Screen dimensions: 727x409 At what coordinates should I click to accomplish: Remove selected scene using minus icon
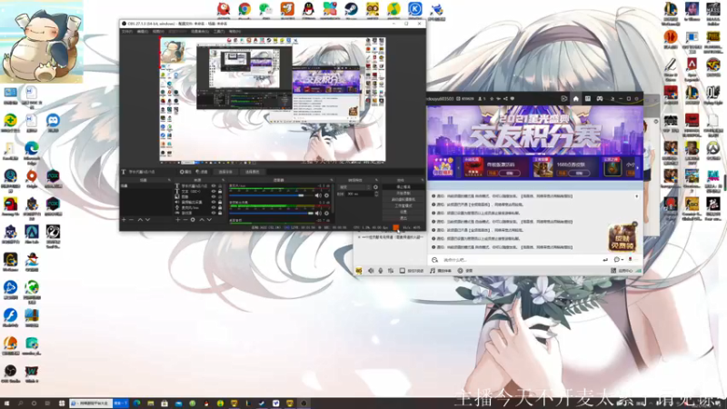(x=132, y=219)
